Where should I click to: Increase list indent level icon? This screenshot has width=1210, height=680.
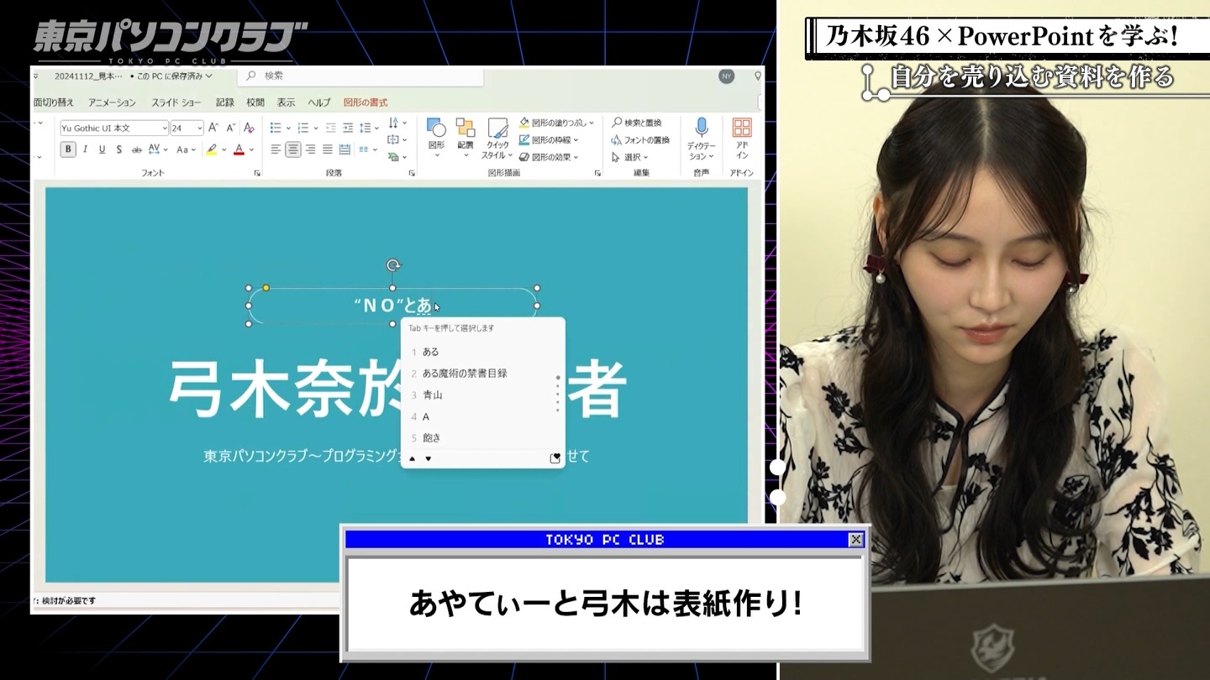coord(348,128)
